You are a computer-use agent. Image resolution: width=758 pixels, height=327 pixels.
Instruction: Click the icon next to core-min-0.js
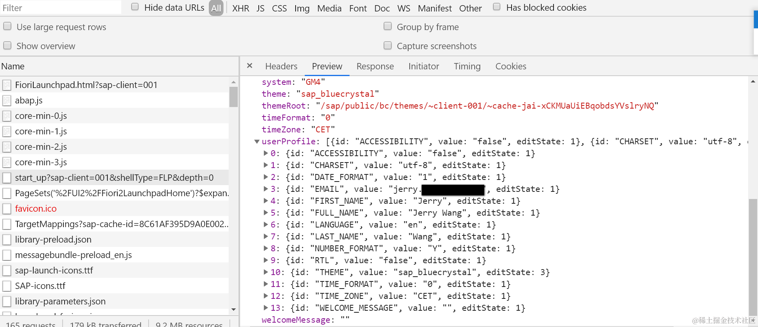coord(7,116)
